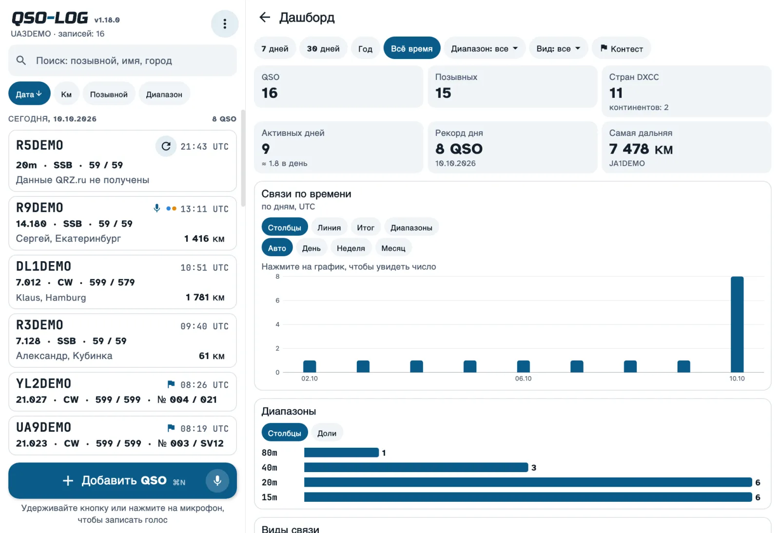The image size is (780, 533).
Task: Select the 30 дней period tab
Action: (323, 48)
